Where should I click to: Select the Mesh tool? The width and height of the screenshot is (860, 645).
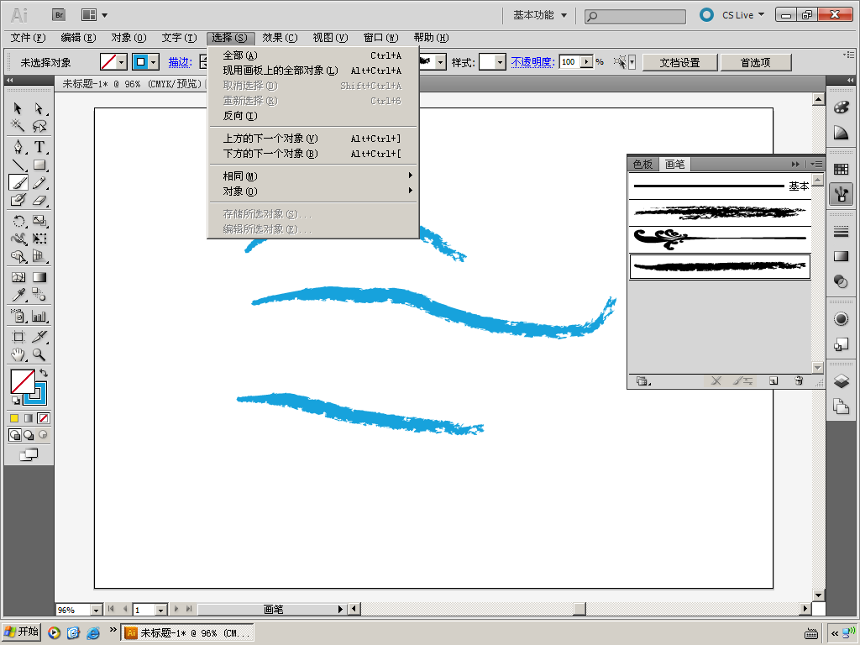[x=18, y=277]
